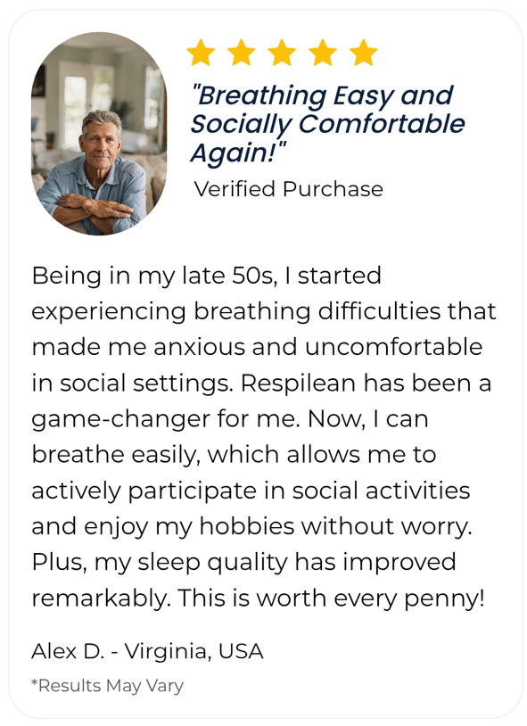The width and height of the screenshot is (527, 726).
Task: Click "Virginia, USA" location text
Action: 194,651
